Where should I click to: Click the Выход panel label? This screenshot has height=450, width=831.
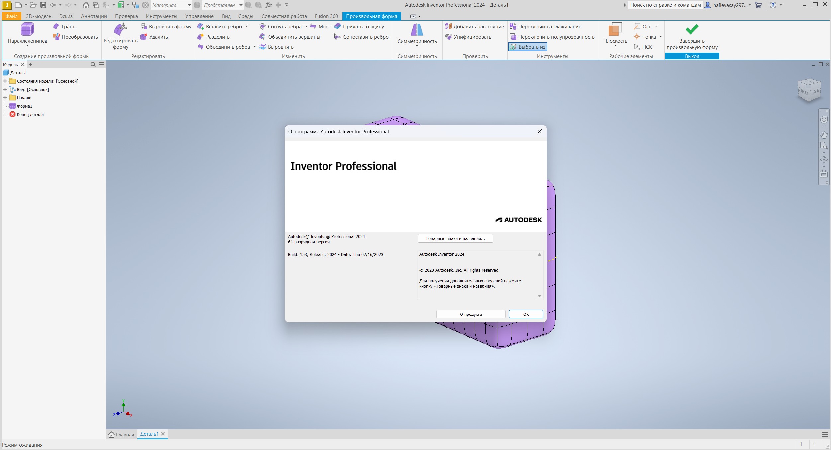692,56
